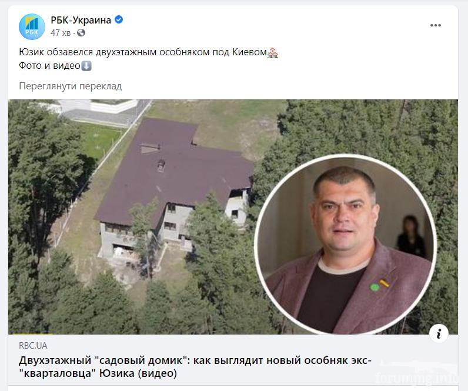The width and height of the screenshot is (468, 391).
Task: Click the house emoji in post text
Action: coord(272,52)
